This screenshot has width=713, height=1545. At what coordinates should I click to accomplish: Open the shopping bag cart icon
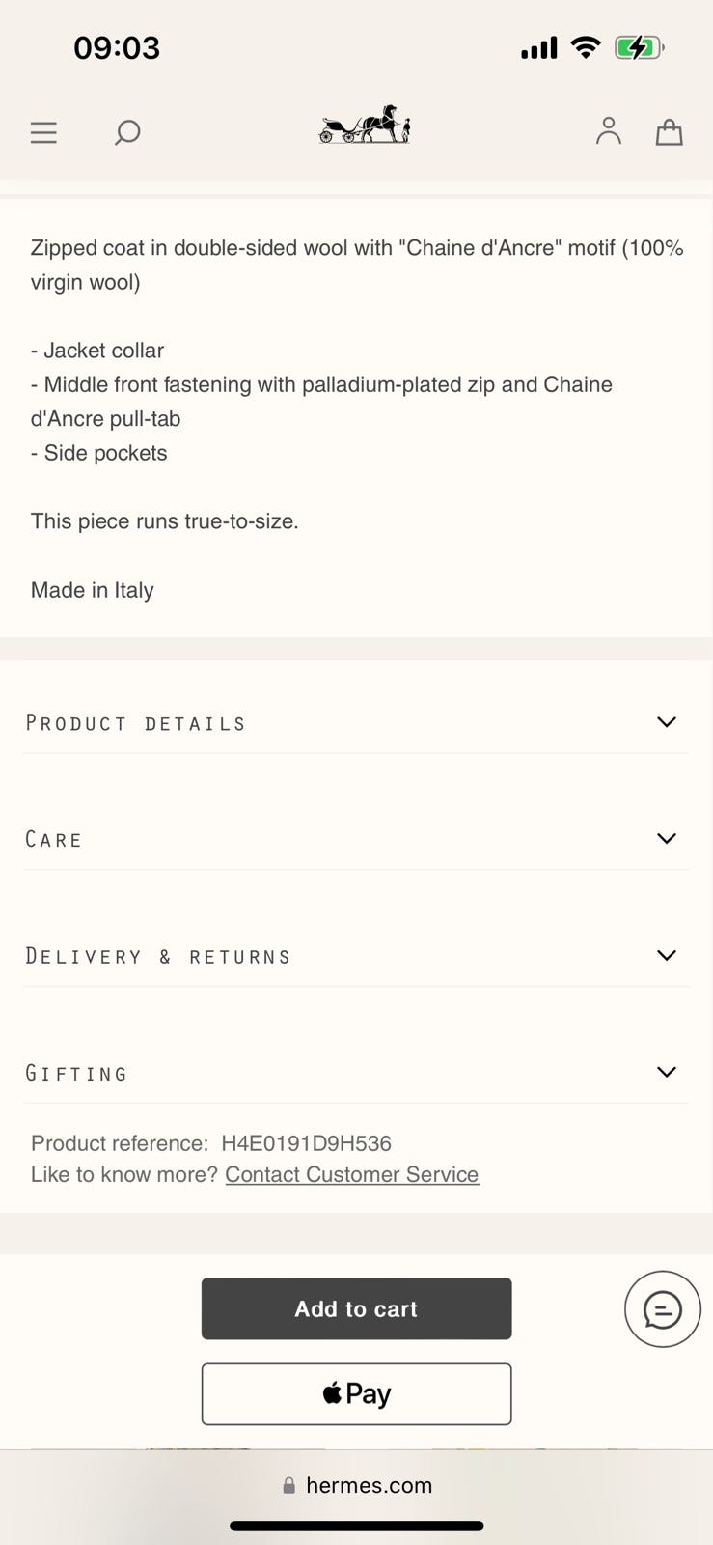[x=669, y=132]
